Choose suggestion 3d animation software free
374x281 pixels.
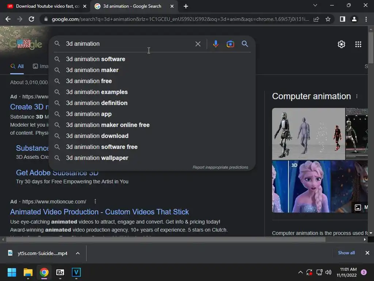tap(152, 147)
